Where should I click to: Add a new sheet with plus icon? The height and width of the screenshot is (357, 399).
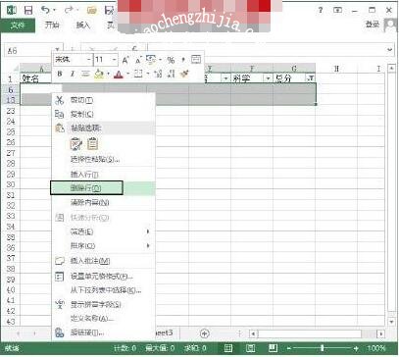coord(205,333)
